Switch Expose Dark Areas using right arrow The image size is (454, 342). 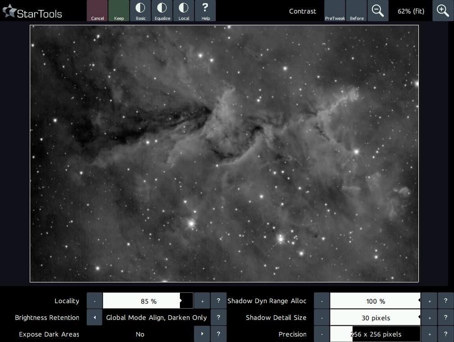point(202,334)
